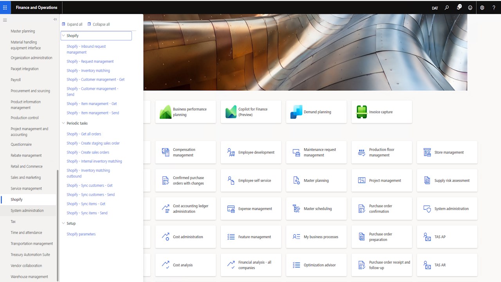This screenshot has height=282, width=501.
Task: Click the Supply risk assessment tile icon
Action: 427,181
